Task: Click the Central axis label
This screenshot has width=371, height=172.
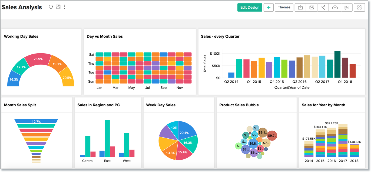Action: (x=88, y=161)
